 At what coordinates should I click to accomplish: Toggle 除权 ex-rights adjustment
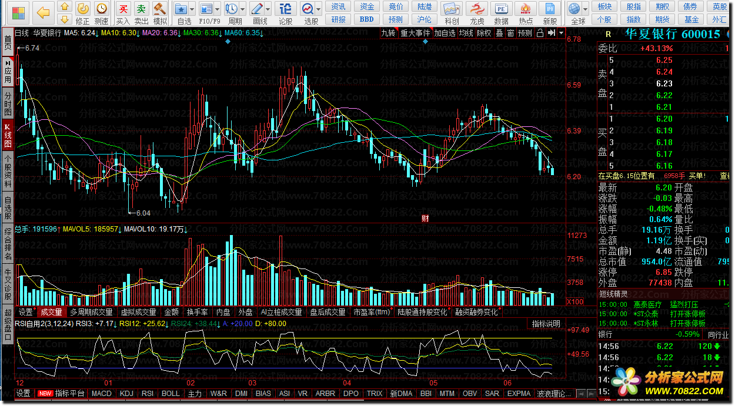(x=484, y=33)
